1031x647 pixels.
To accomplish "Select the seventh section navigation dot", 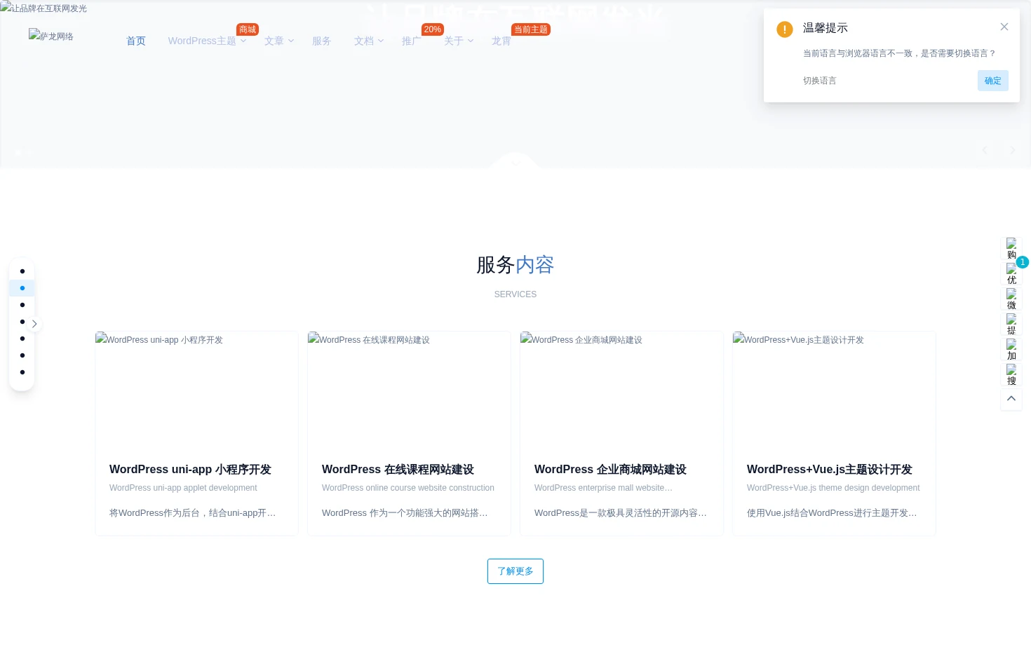I will [x=22, y=372].
